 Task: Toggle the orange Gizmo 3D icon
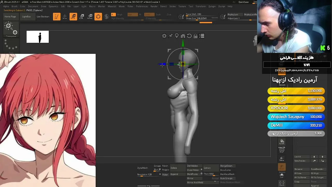coord(98,17)
